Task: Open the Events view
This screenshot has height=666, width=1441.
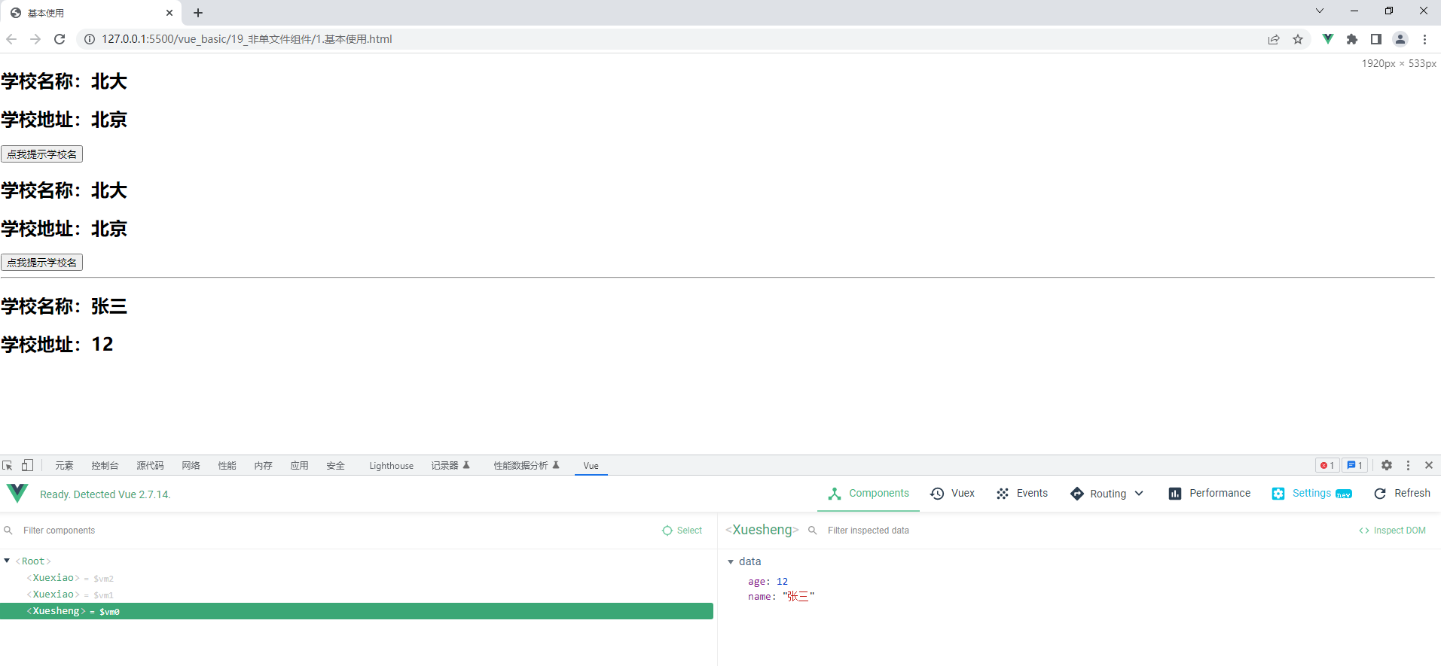Action: coord(1022,494)
